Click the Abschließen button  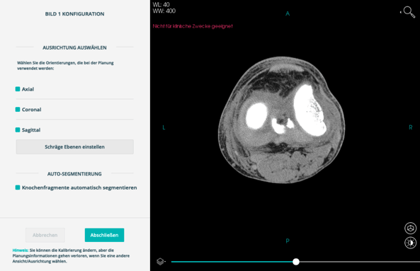click(104, 235)
